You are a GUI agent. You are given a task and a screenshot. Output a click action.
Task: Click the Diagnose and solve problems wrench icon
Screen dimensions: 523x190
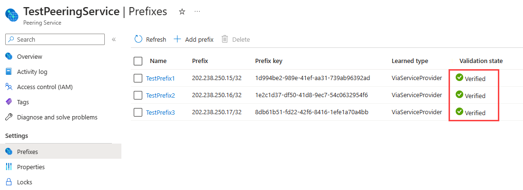9,118
